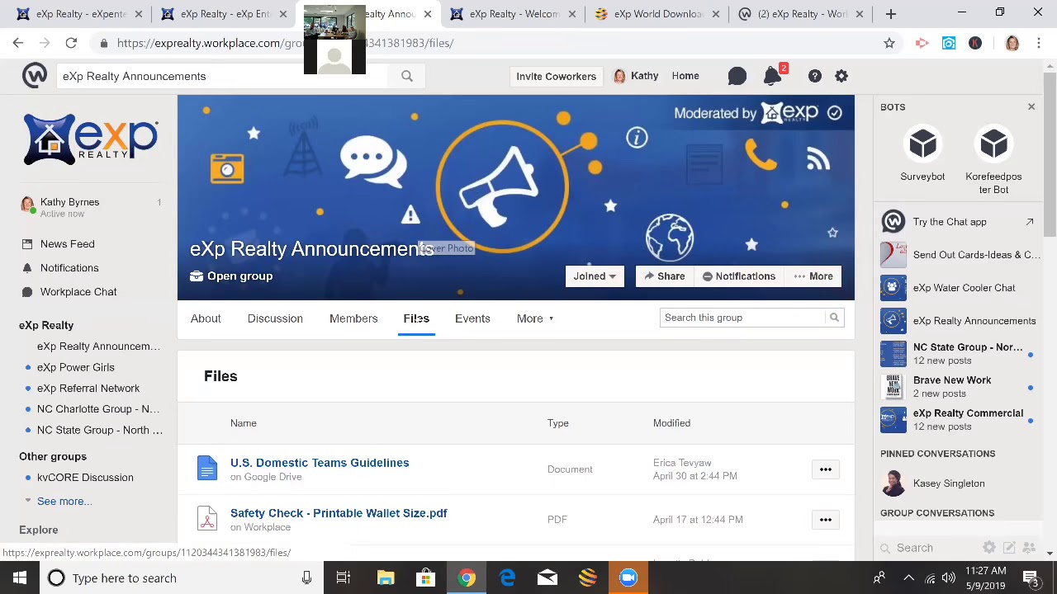This screenshot has height=594, width=1057.
Task: Click the search magnifier in top bar
Action: (x=407, y=76)
